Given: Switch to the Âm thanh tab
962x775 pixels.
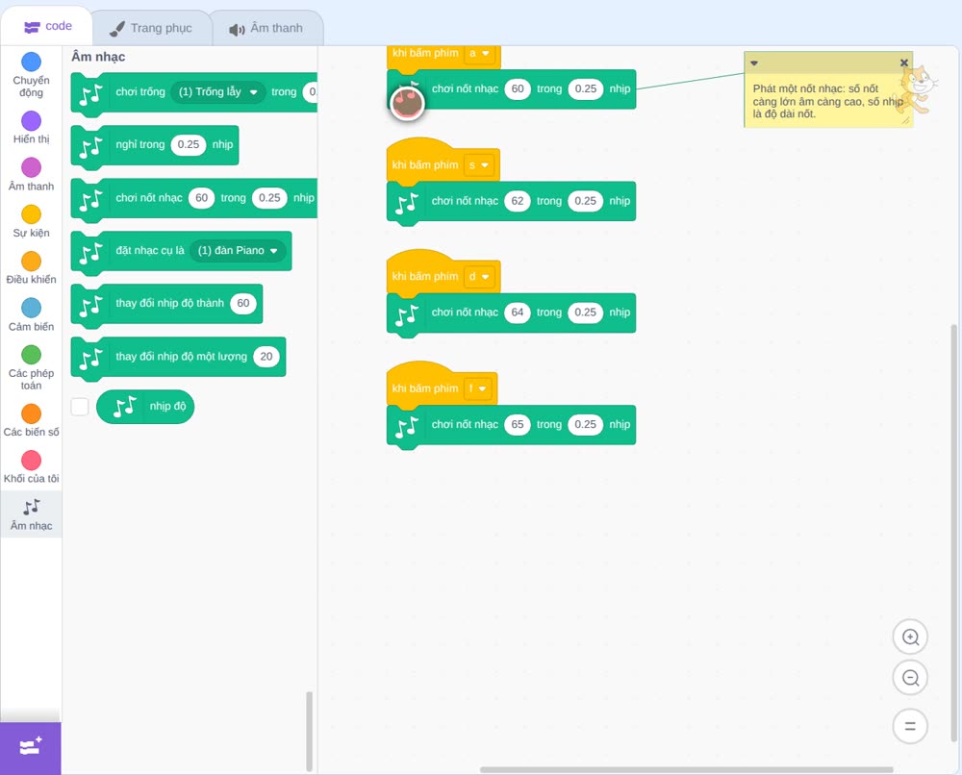Looking at the screenshot, I should [x=266, y=28].
